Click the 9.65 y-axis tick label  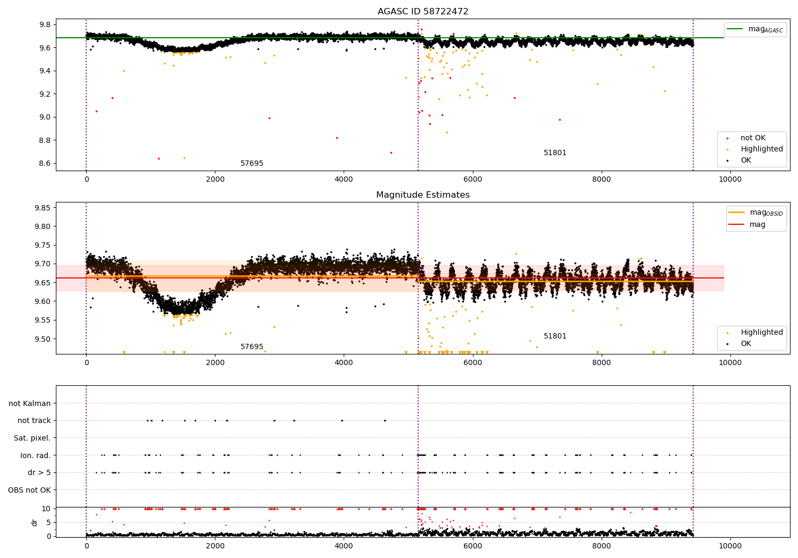tap(42, 283)
